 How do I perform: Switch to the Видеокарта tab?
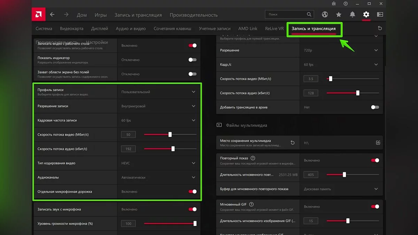71,29
